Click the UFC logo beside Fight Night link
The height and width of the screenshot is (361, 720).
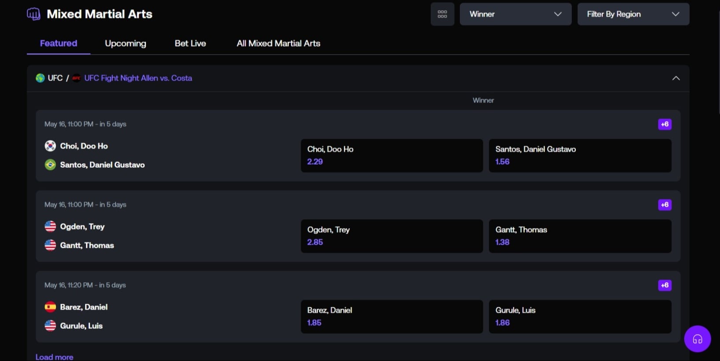(x=76, y=78)
